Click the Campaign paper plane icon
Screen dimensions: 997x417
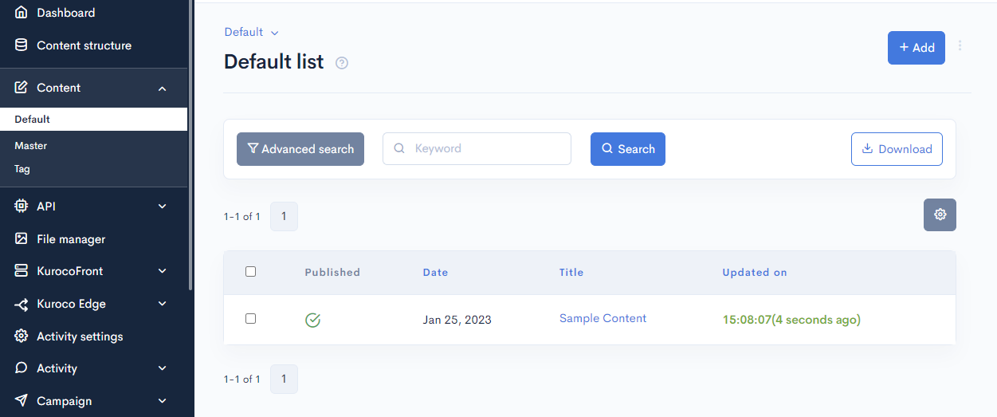tap(22, 400)
